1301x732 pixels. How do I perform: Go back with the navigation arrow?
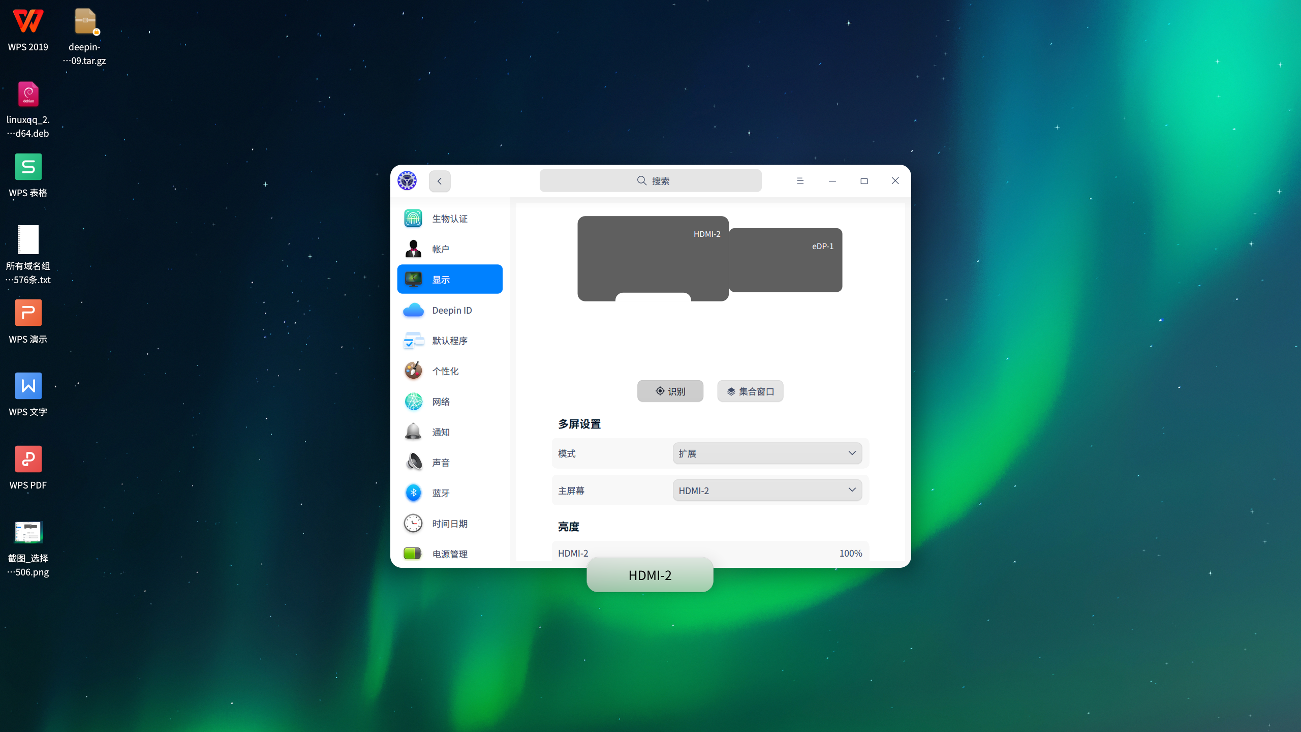click(x=439, y=180)
